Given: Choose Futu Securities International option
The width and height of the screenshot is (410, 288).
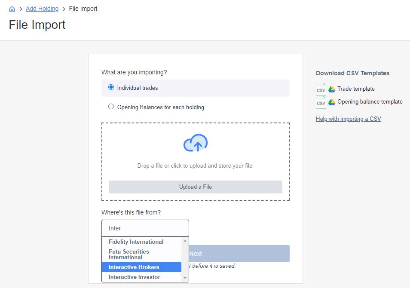Looking at the screenshot, I should 141,254.
